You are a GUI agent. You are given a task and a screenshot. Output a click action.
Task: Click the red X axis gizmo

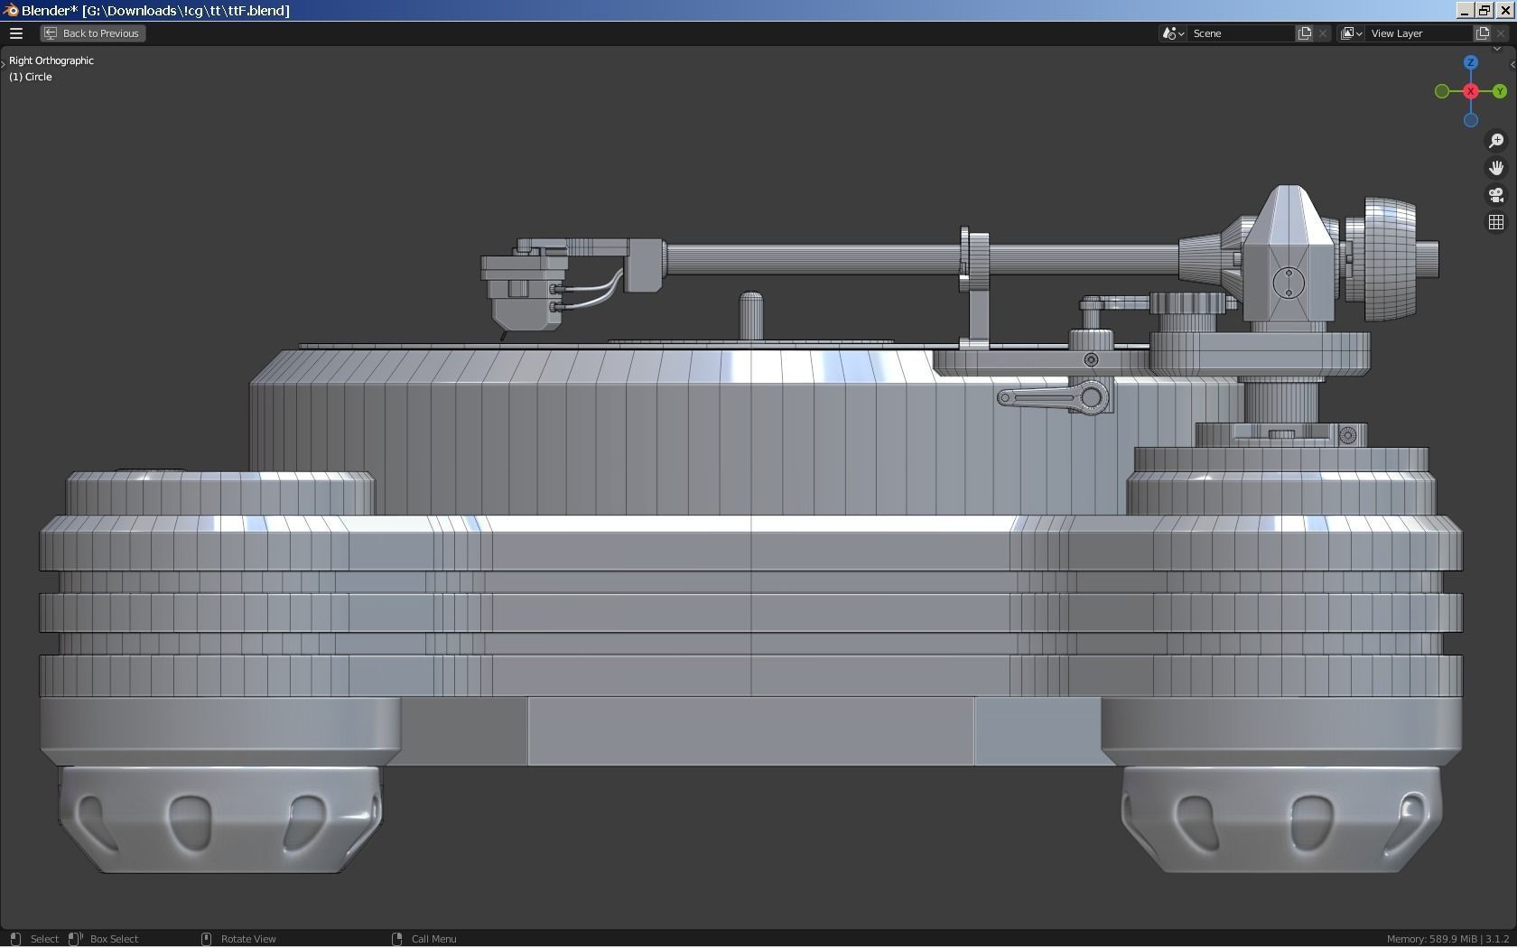pyautogui.click(x=1471, y=91)
